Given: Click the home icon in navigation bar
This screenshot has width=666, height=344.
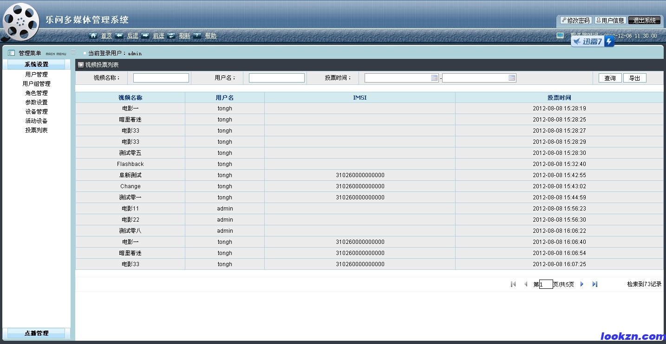Looking at the screenshot, I should coord(93,36).
